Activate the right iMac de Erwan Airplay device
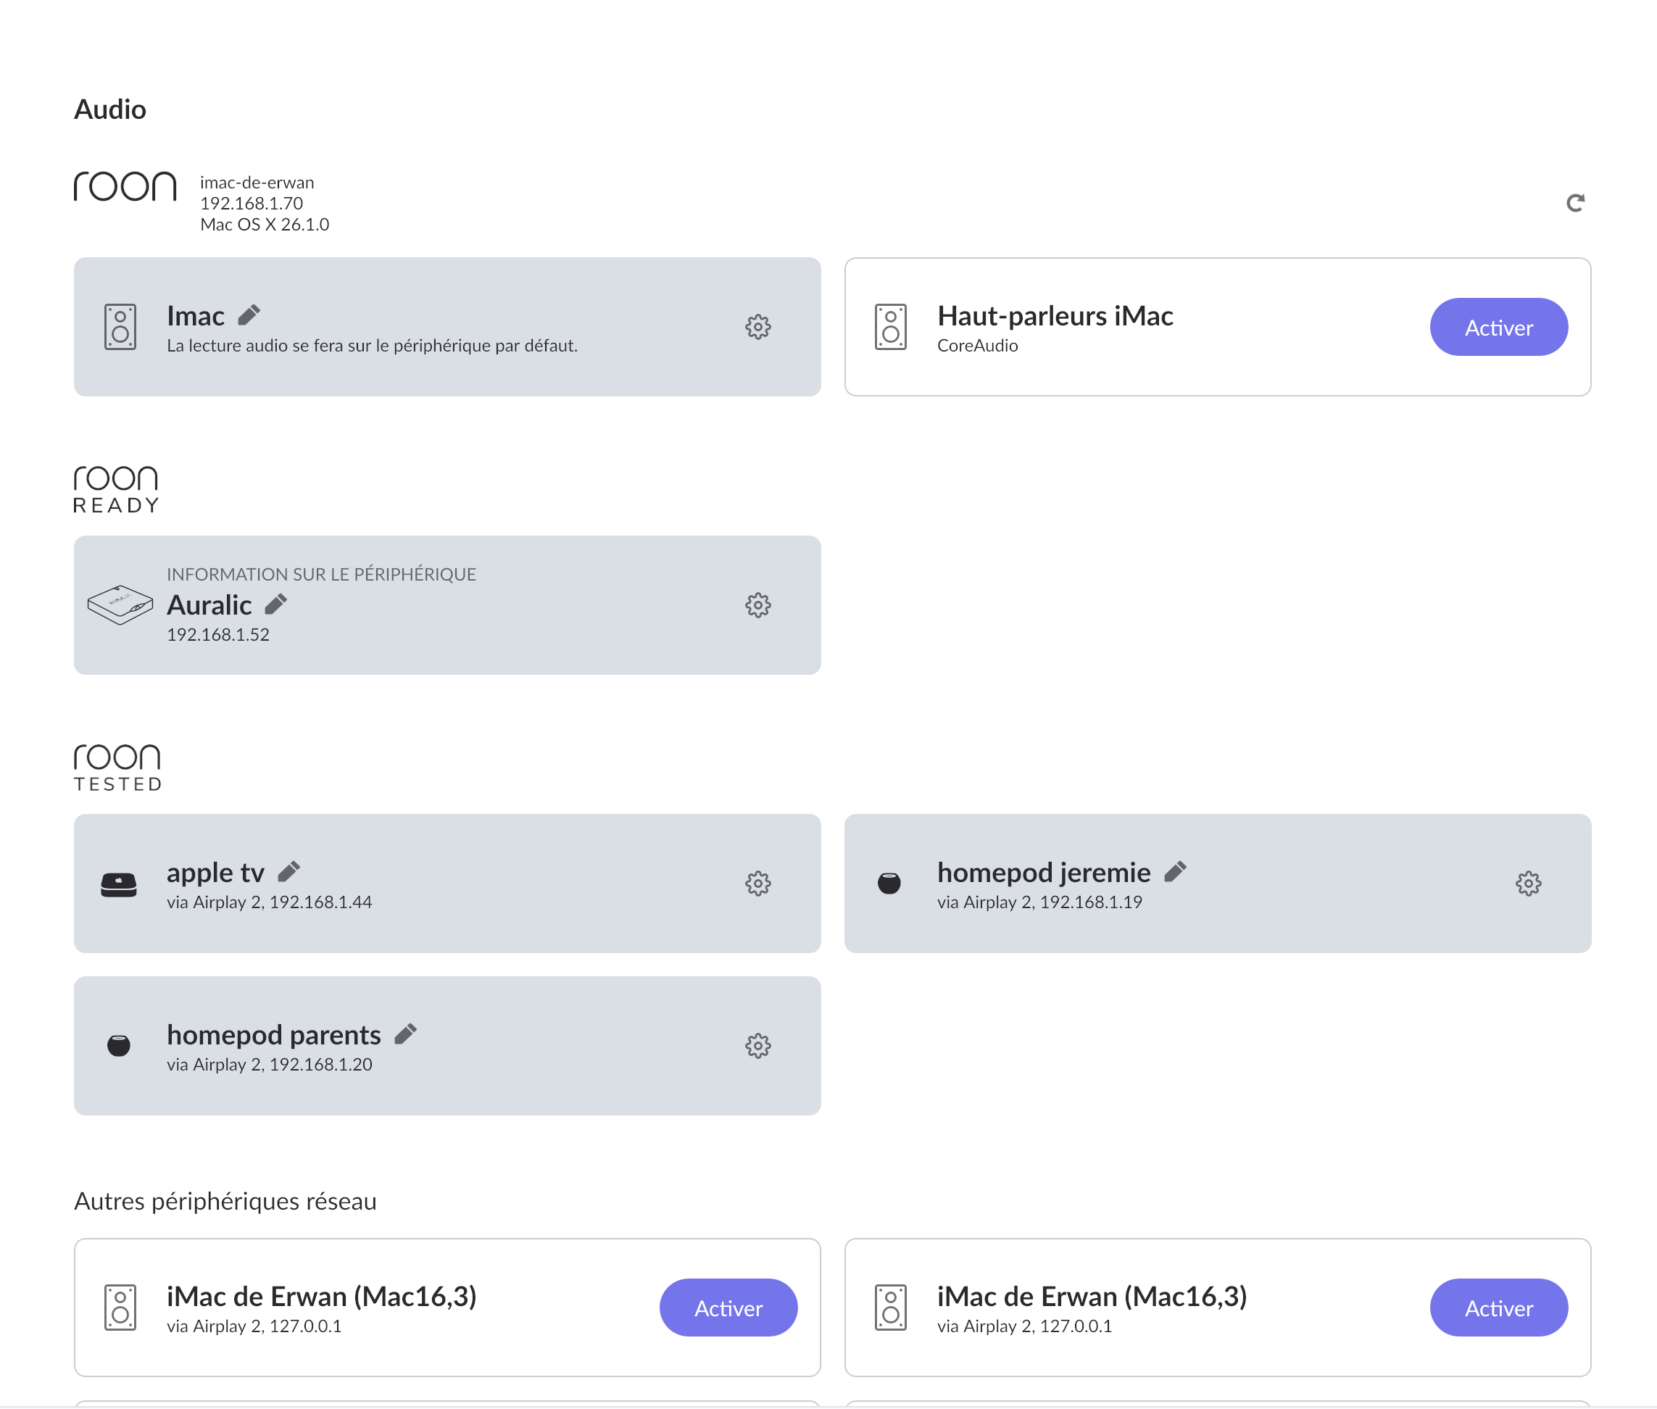The width and height of the screenshot is (1657, 1409). 1498,1308
